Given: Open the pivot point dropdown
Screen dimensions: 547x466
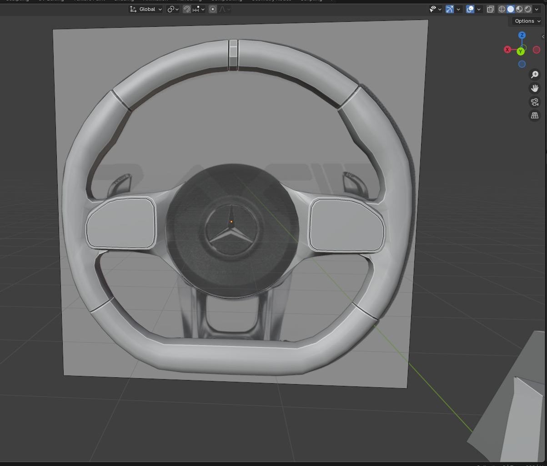Looking at the screenshot, I should pyautogui.click(x=173, y=9).
